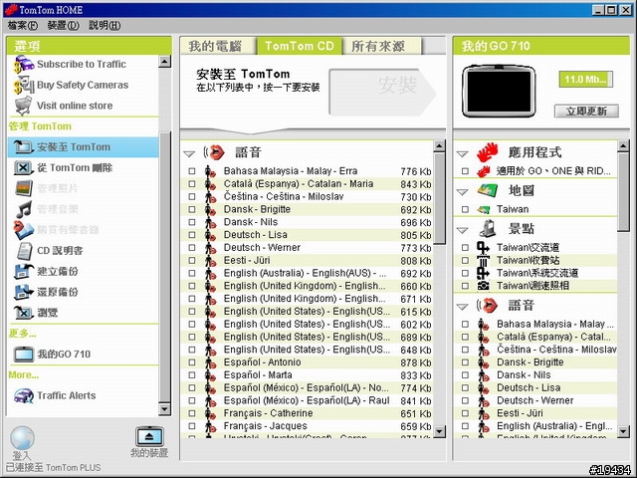Viewport: 637px width, 478px height.
Task: Tick the Français - Catherine checkbox
Action: coord(192,413)
